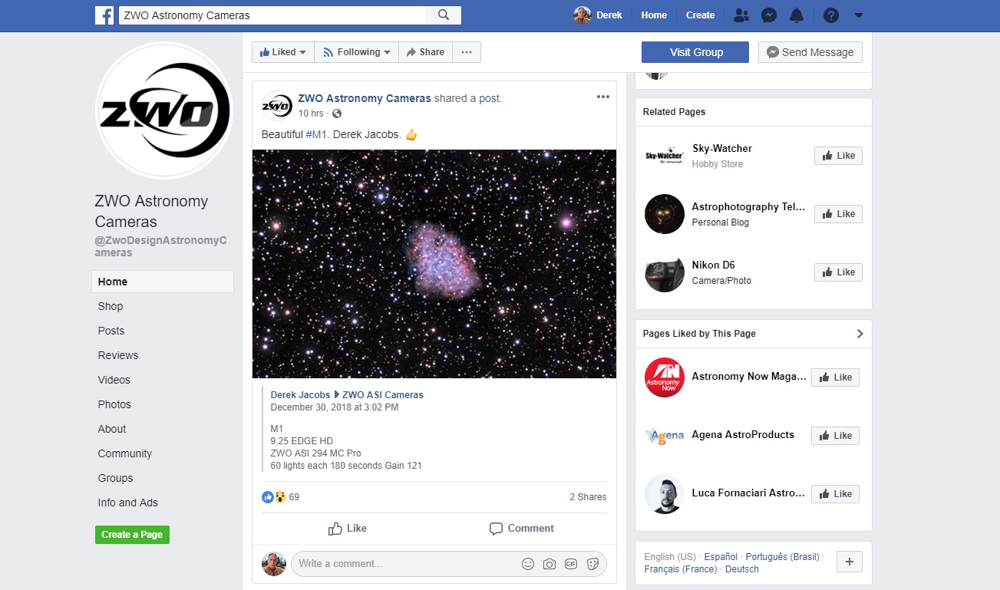Open the account dropdown arrow in top bar
1000x590 pixels.
[x=858, y=15]
